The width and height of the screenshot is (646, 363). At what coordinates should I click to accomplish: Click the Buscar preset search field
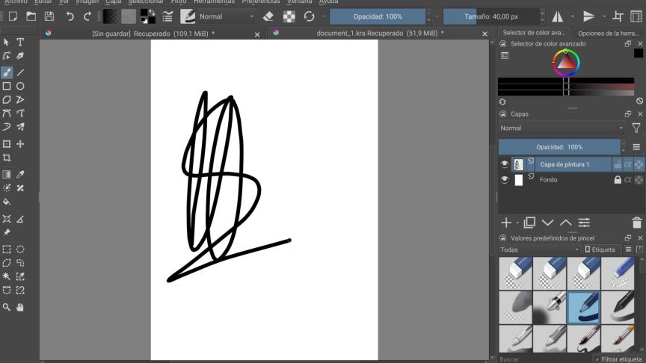point(544,359)
